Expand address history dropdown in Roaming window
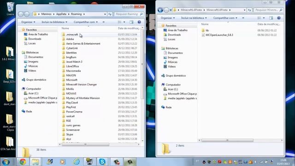Viewport: 295px width, 166px height. (105, 14)
